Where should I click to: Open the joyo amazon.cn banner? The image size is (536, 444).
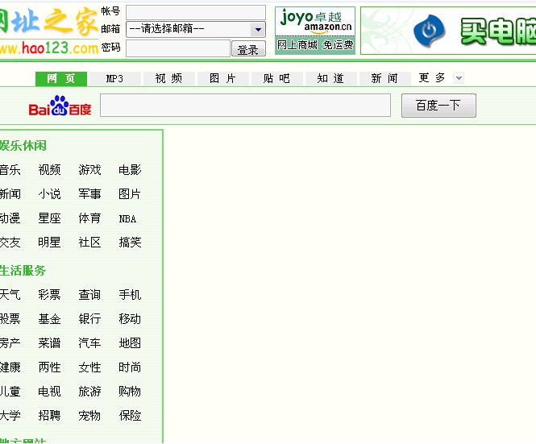[x=315, y=31]
